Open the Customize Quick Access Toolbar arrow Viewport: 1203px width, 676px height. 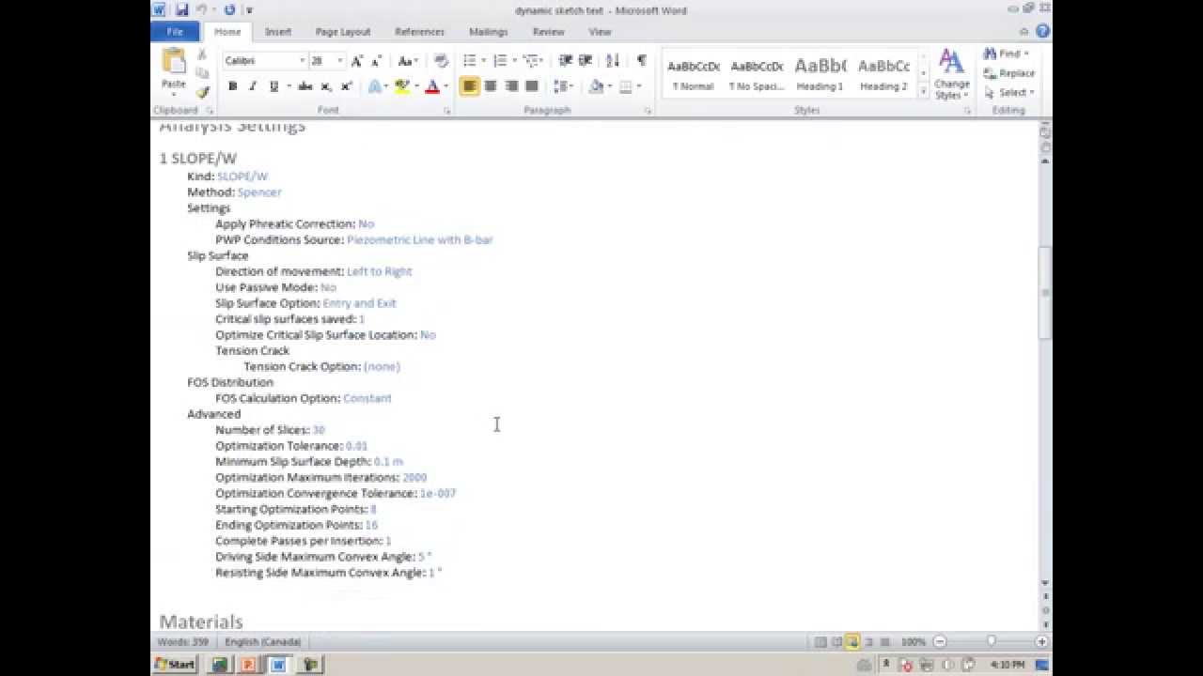coord(249,10)
